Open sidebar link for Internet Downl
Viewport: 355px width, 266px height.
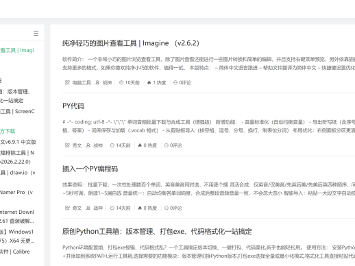pos(17,217)
